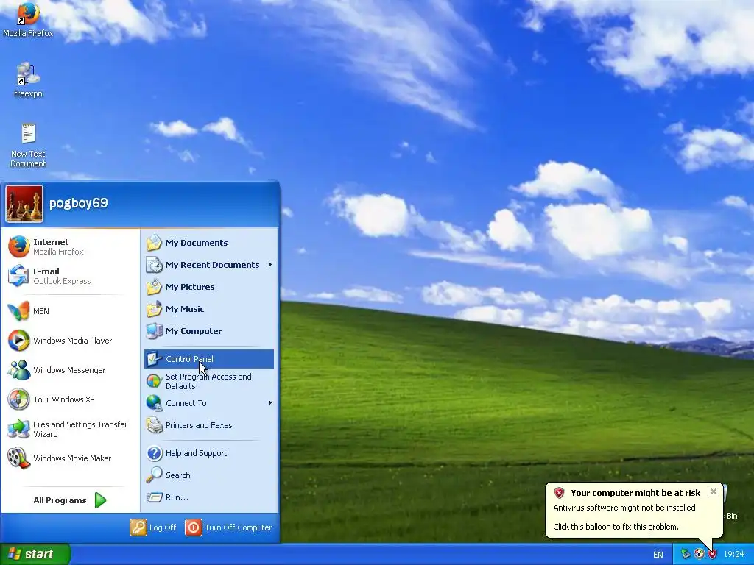Click the Tour Windows XP label
The width and height of the screenshot is (754, 565).
coord(64,399)
